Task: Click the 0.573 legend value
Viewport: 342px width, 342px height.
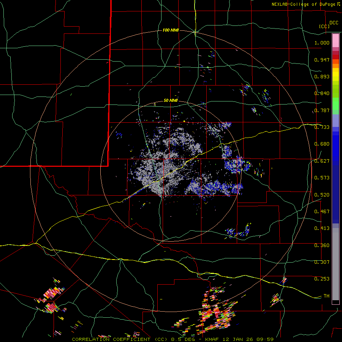Action: 322,178
